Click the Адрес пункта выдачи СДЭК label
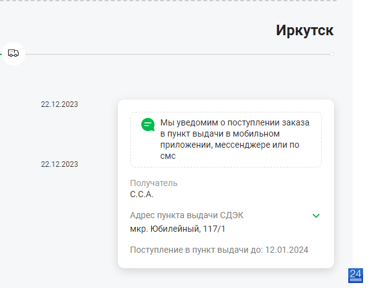Screen dimensions: 368x288 (187, 215)
